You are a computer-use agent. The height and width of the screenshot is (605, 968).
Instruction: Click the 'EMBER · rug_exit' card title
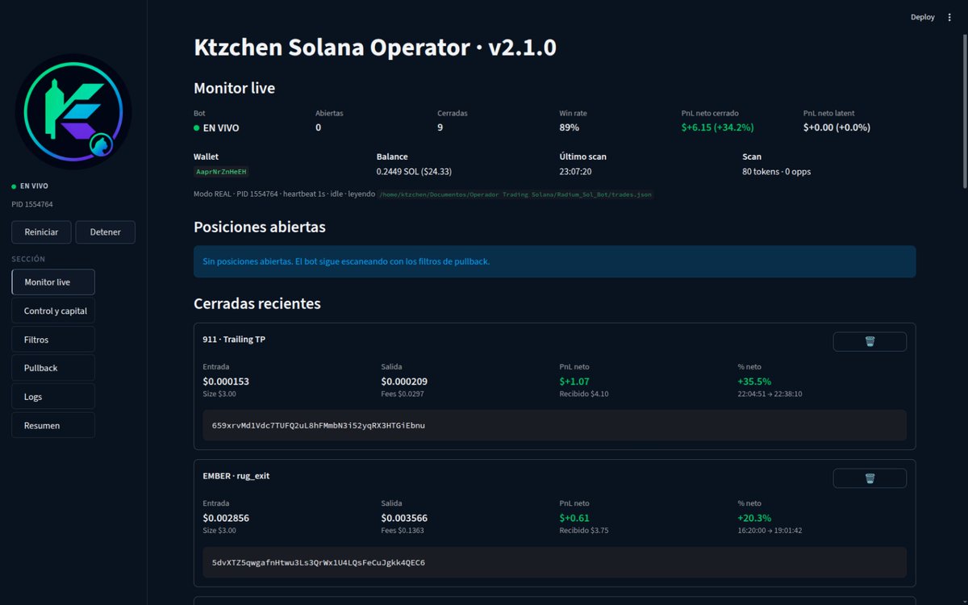[x=236, y=476]
